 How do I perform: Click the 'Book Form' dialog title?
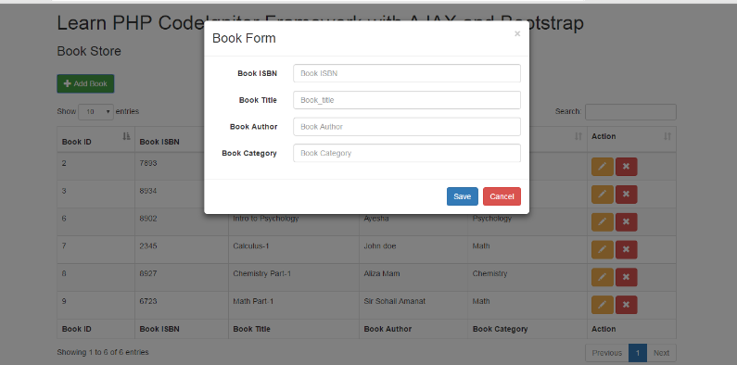pyautogui.click(x=244, y=38)
